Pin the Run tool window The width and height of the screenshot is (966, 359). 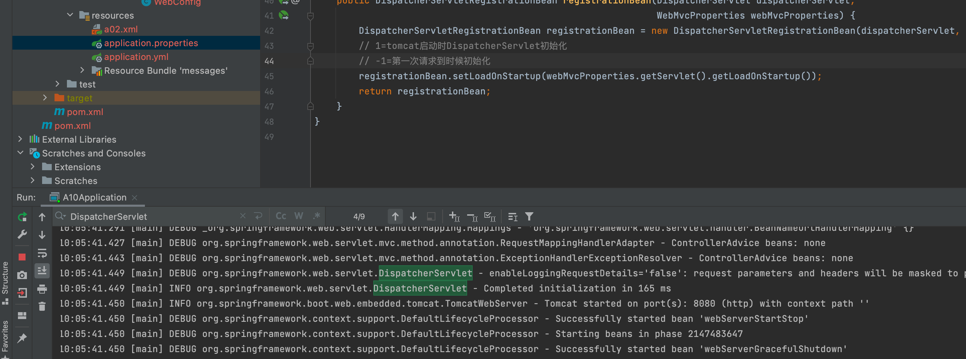coord(22,338)
